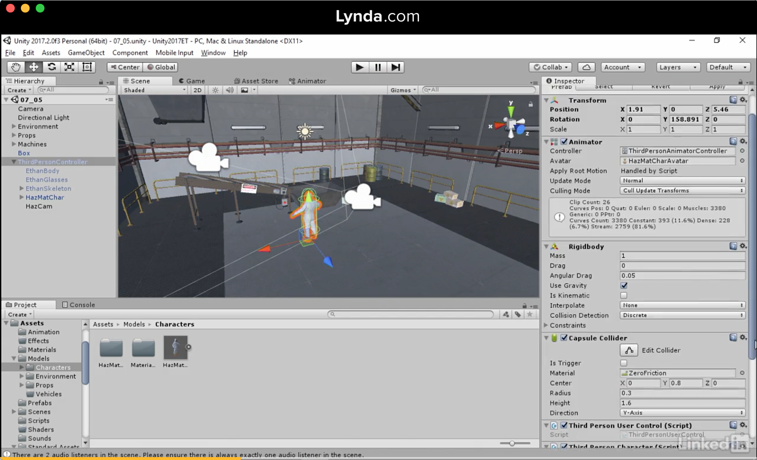Click Transform component gear icon
Image resolution: width=757 pixels, height=460 pixels.
tap(743, 100)
